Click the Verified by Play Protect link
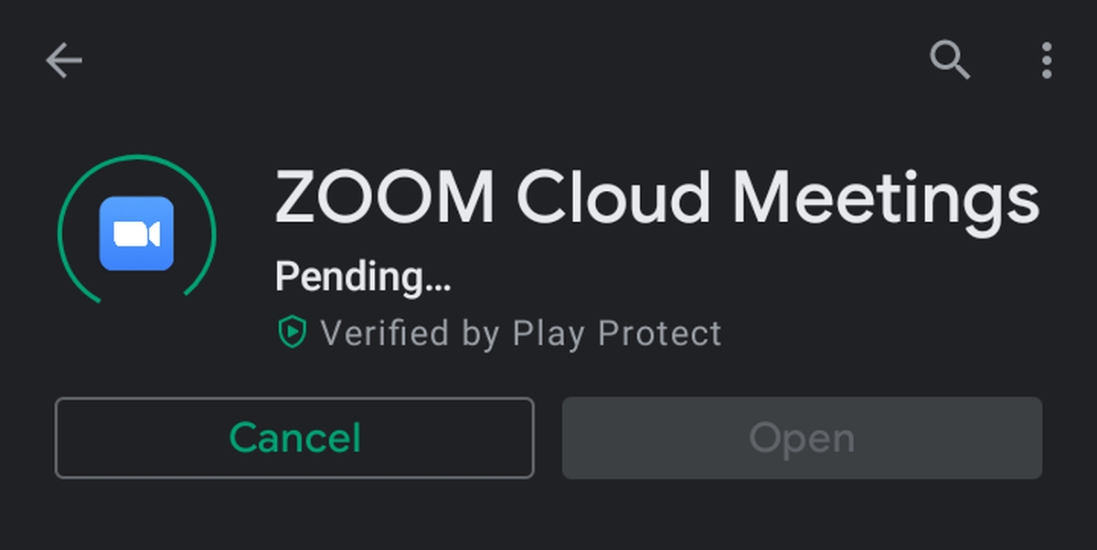Screen dimensions: 1097x550 click(503, 333)
